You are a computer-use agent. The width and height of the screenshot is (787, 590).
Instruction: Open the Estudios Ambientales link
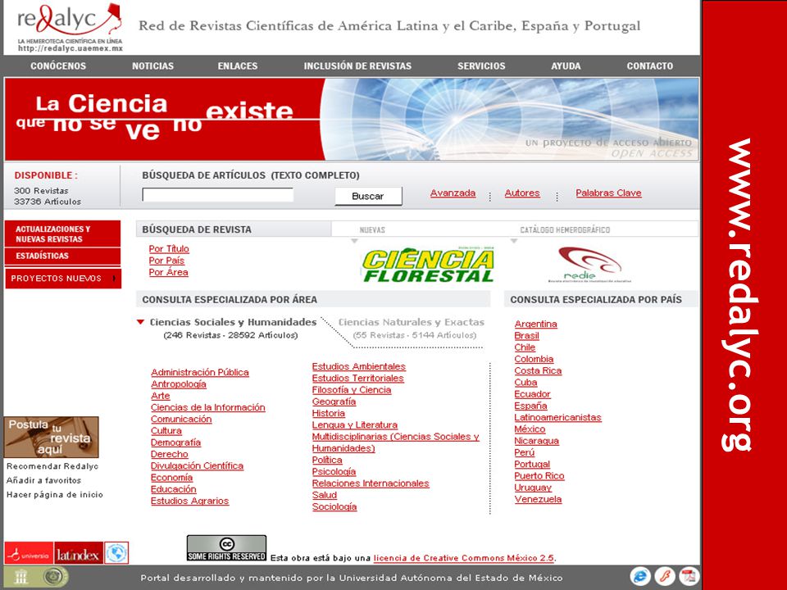pyautogui.click(x=359, y=367)
